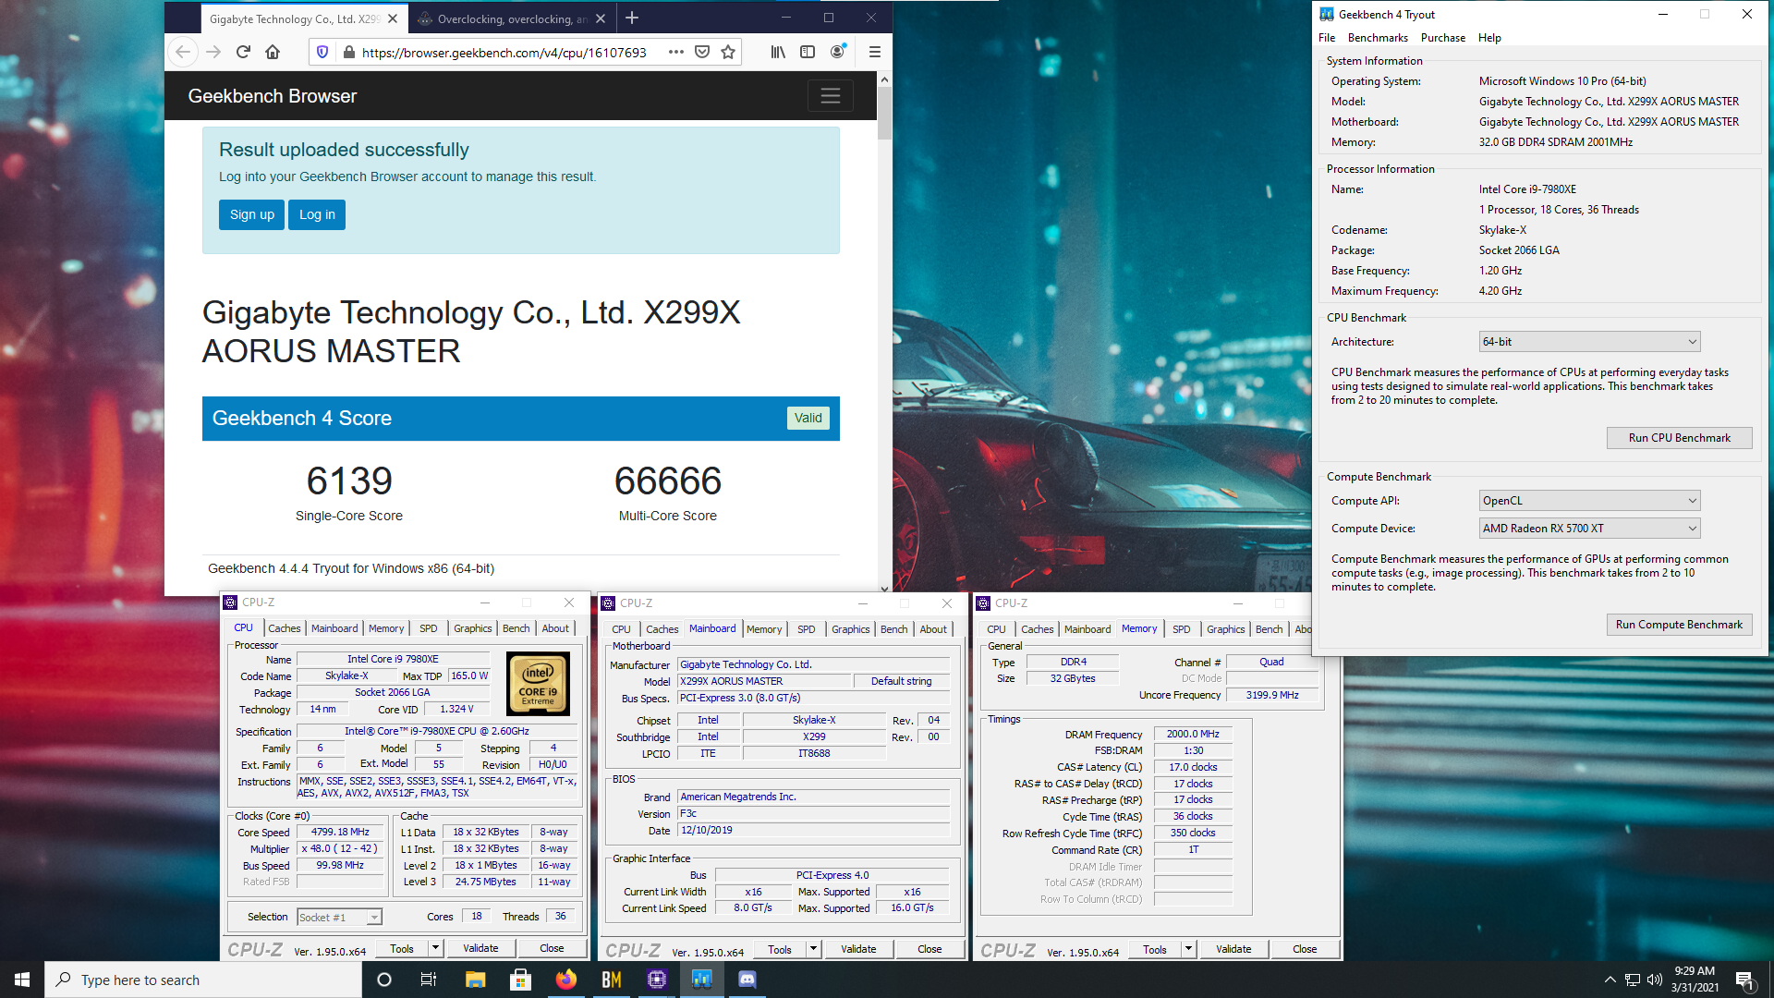This screenshot has height=998, width=1774.
Task: Open volume control in system tray
Action: point(1654,980)
